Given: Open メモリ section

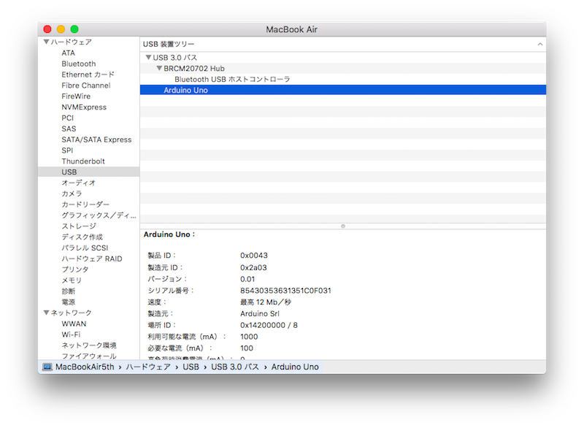Looking at the screenshot, I should tap(72, 280).
